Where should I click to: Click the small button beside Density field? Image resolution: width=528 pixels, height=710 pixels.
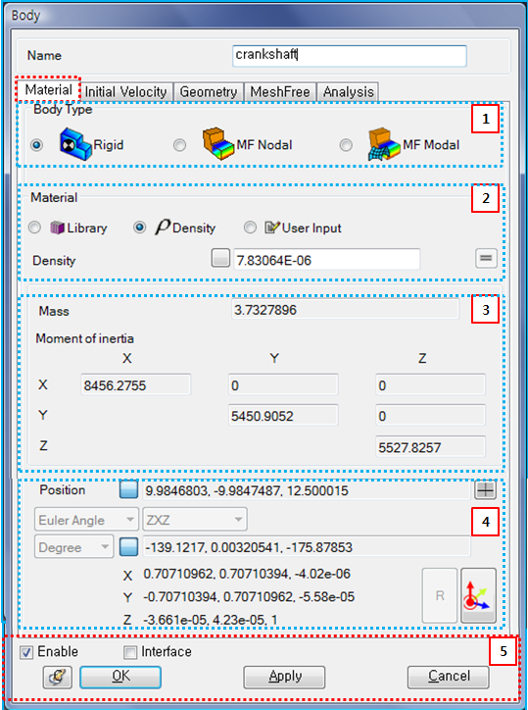coord(220,259)
